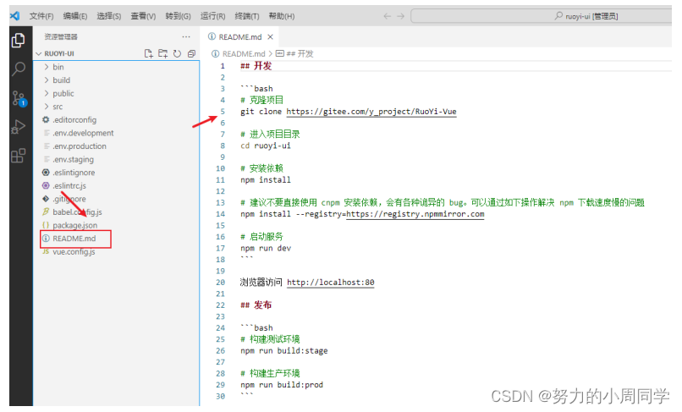Refresh the explorer file tree
The width and height of the screenshot is (682, 412).
pos(177,53)
